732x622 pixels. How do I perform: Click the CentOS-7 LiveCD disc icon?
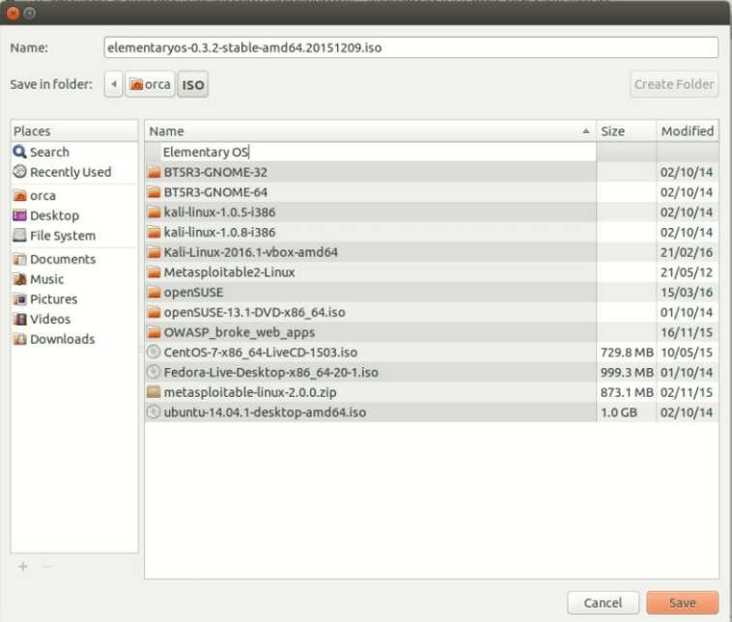(x=154, y=353)
